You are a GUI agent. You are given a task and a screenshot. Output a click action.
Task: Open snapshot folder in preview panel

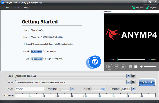136,66
